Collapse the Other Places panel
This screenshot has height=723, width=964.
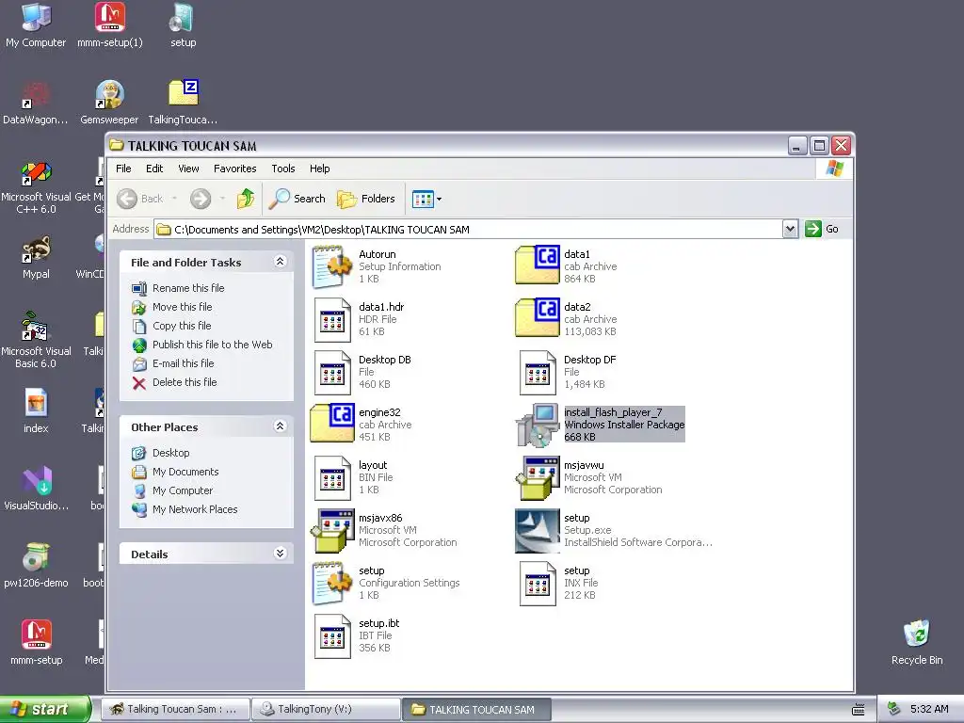[x=280, y=426]
